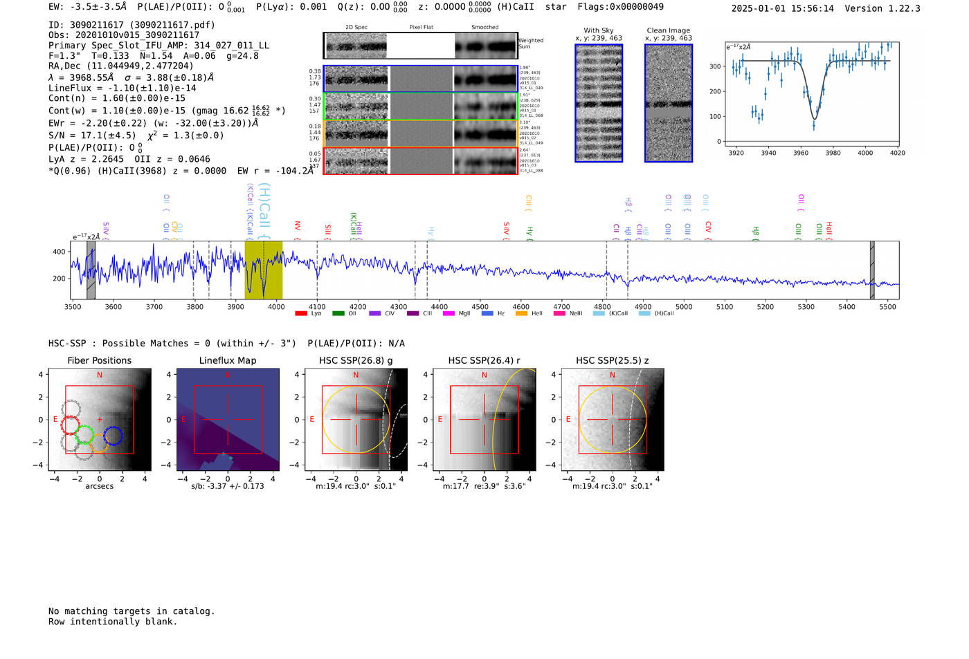
Task: Click the EWr = -2.20 value line
Action: tap(153, 123)
